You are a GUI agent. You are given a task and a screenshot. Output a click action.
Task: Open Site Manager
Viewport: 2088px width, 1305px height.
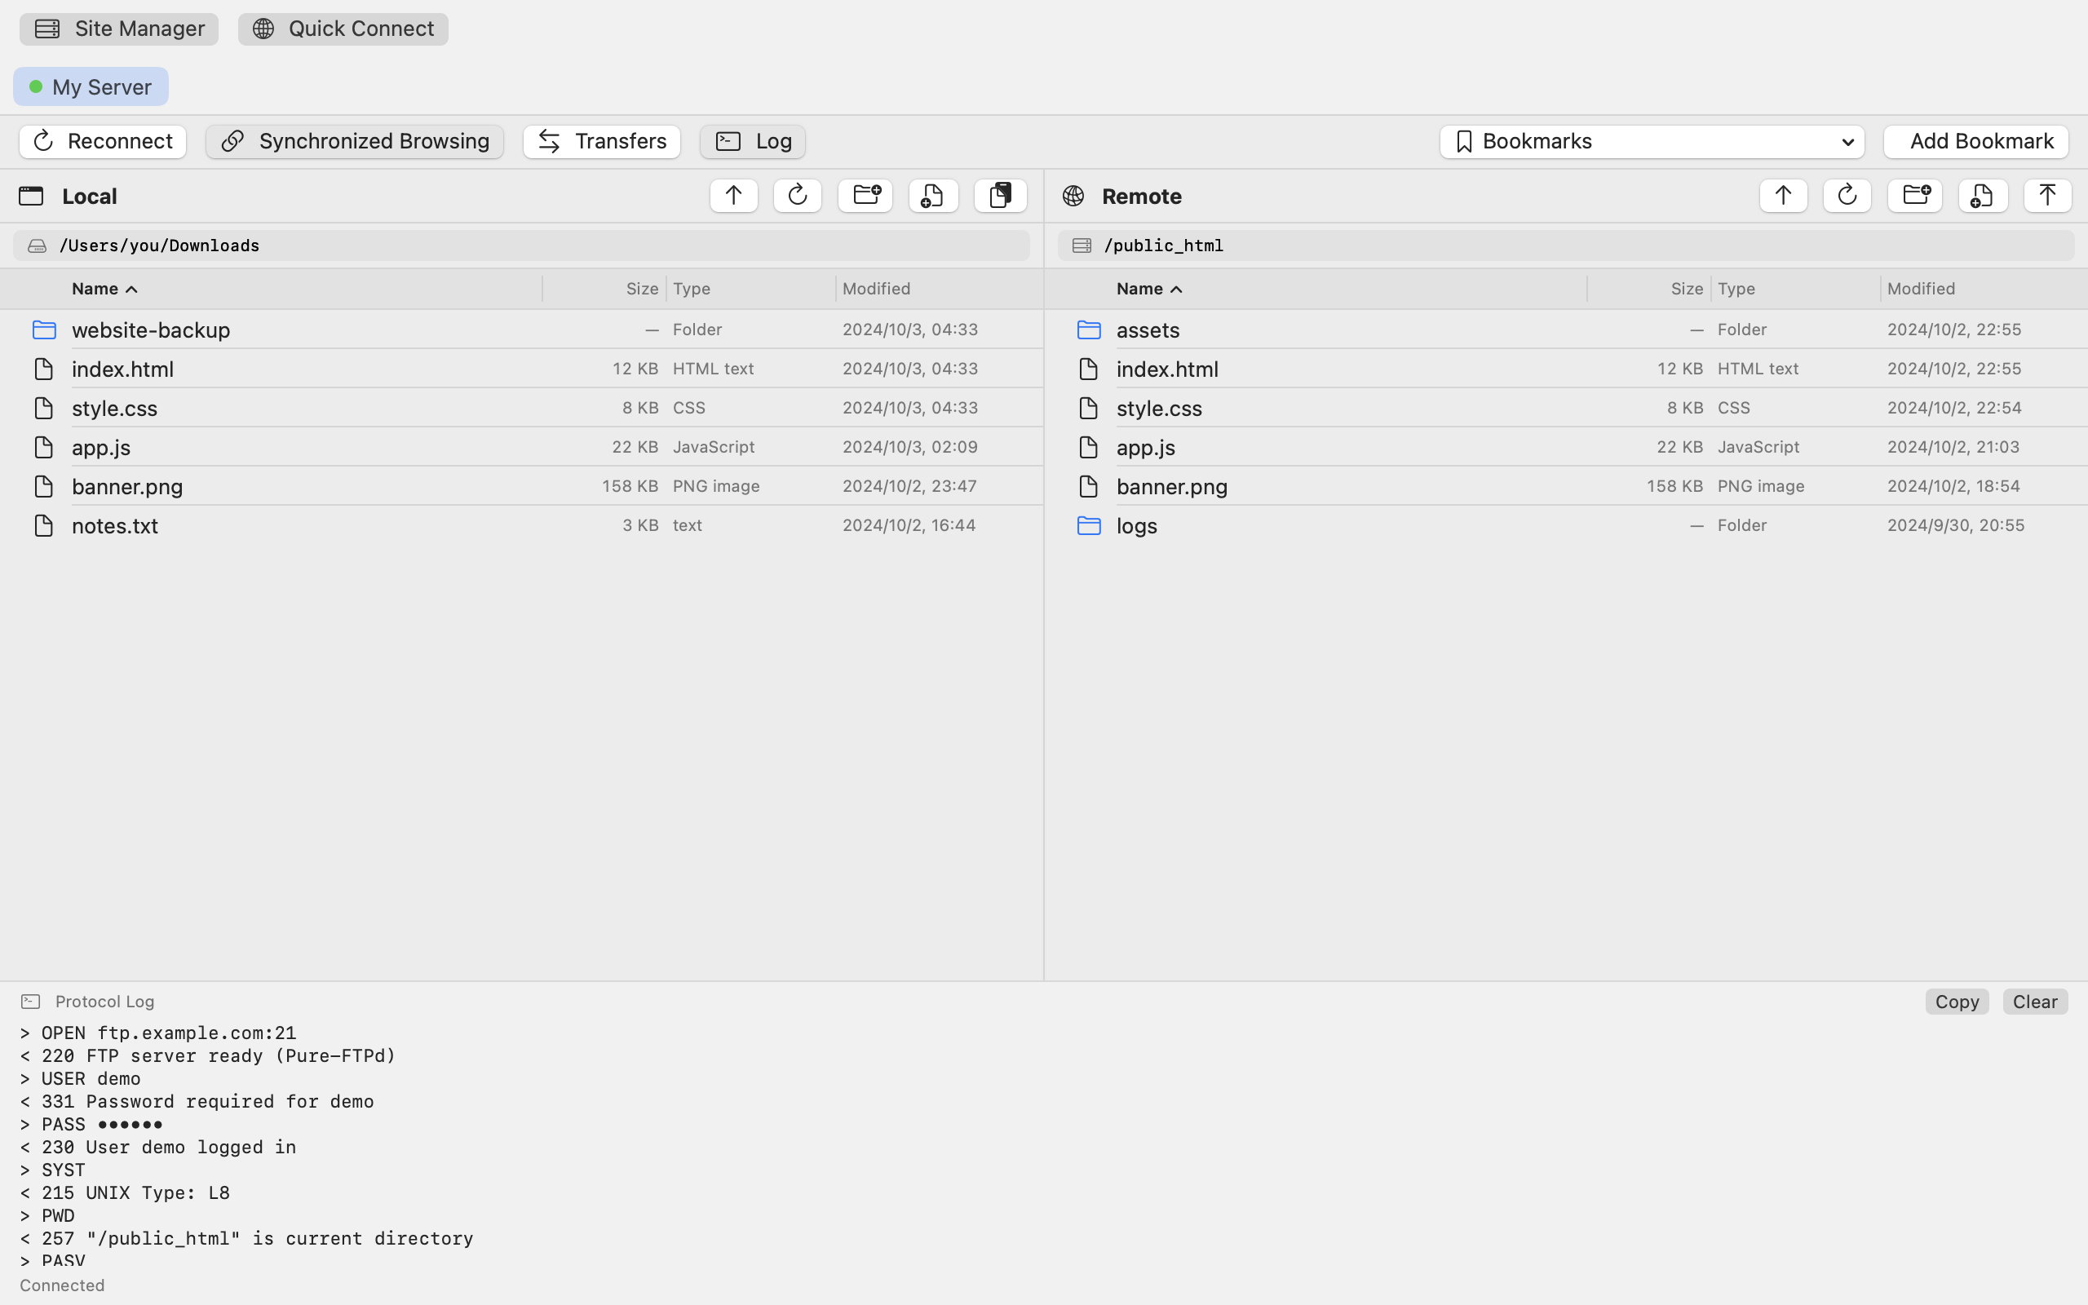point(119,29)
